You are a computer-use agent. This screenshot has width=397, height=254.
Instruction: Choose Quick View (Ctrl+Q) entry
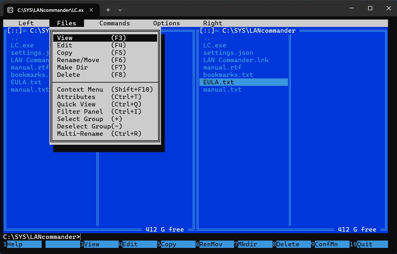(105, 104)
